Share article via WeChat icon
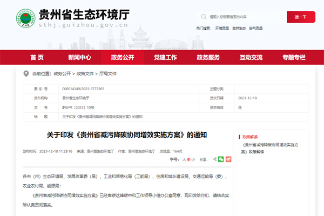 pos(221,159)
